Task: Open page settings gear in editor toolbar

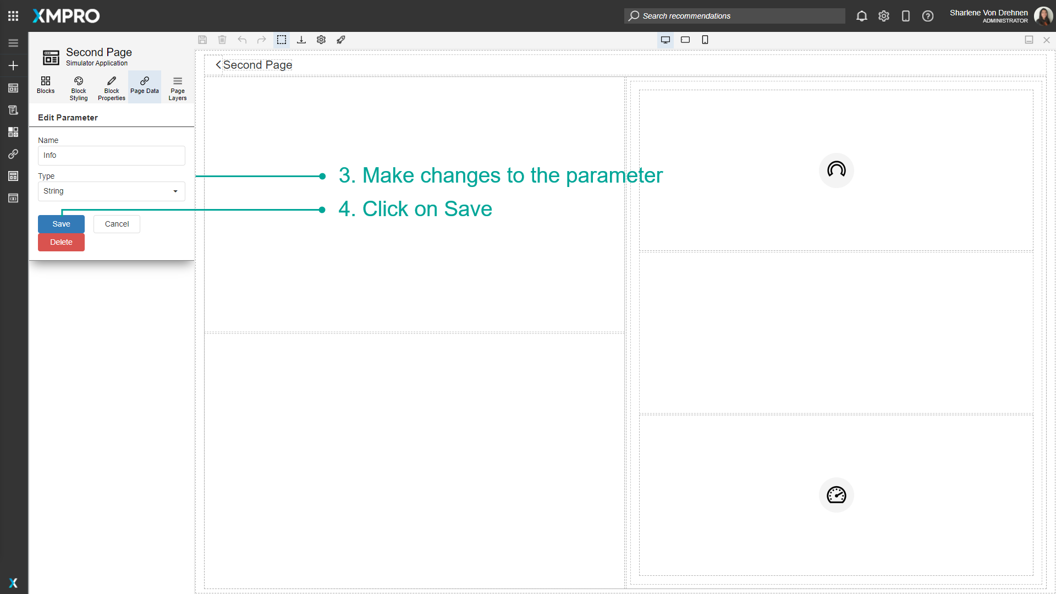Action: (321, 40)
